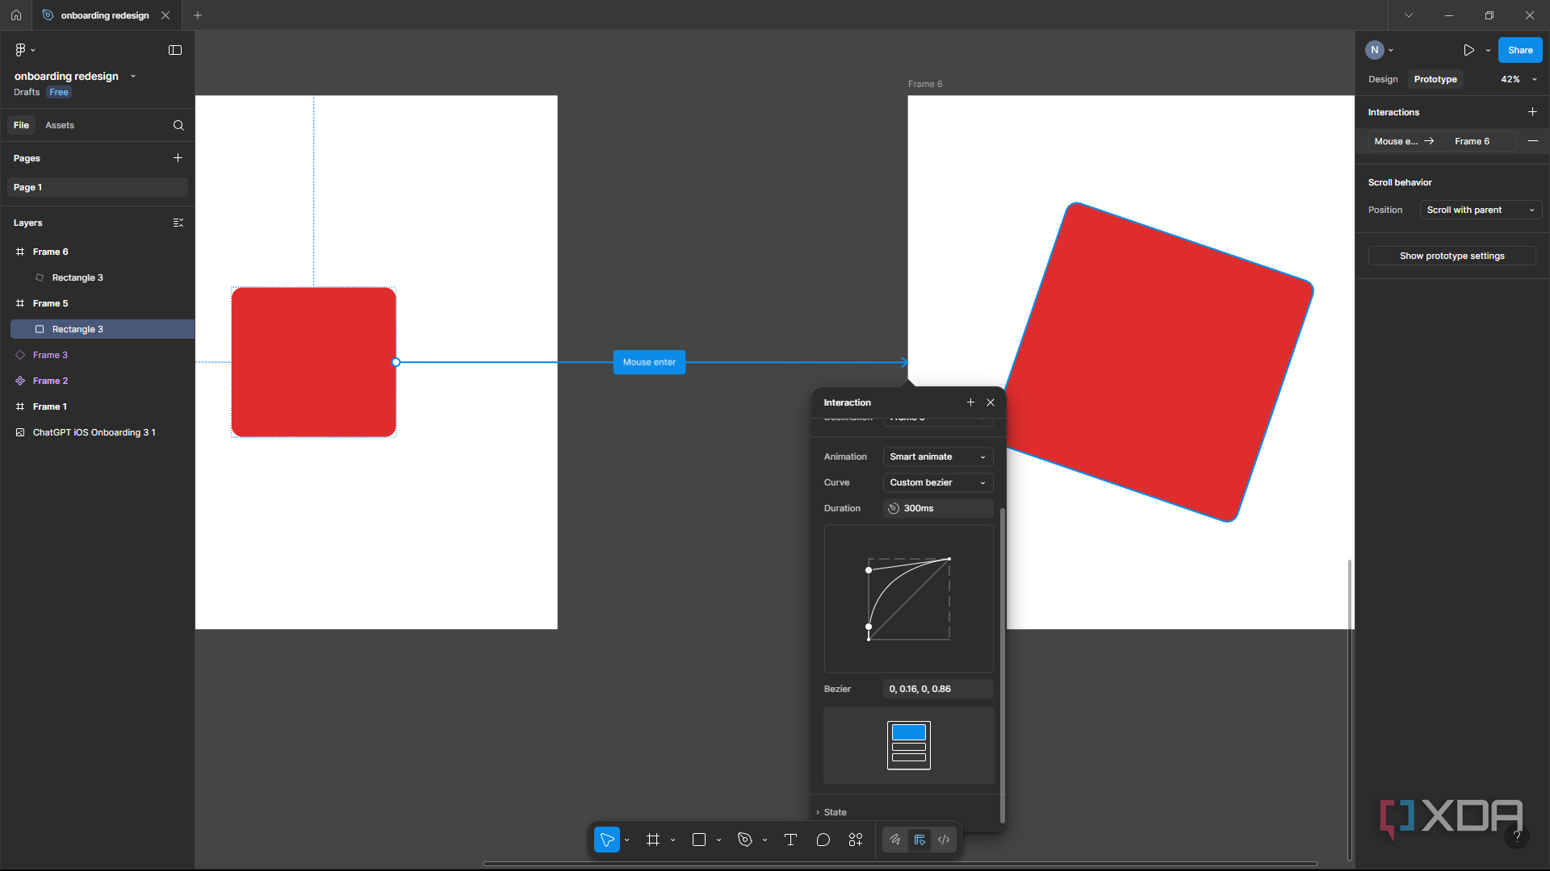Select the Comment tool
Image resolution: width=1550 pixels, height=871 pixels.
tap(823, 840)
